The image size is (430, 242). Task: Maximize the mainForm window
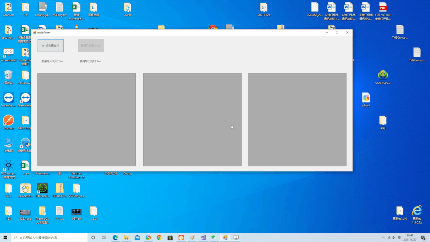click(337, 32)
